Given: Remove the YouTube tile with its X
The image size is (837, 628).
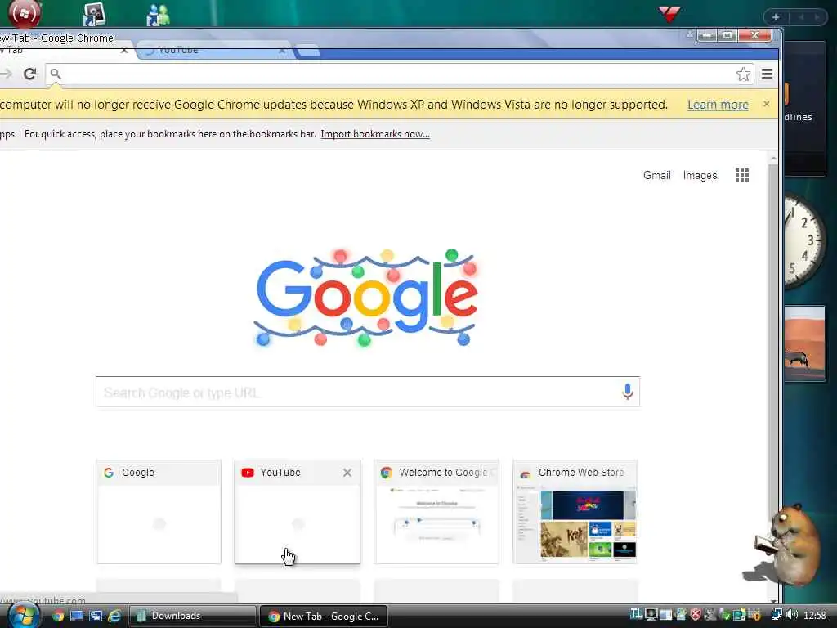Looking at the screenshot, I should pos(347,473).
